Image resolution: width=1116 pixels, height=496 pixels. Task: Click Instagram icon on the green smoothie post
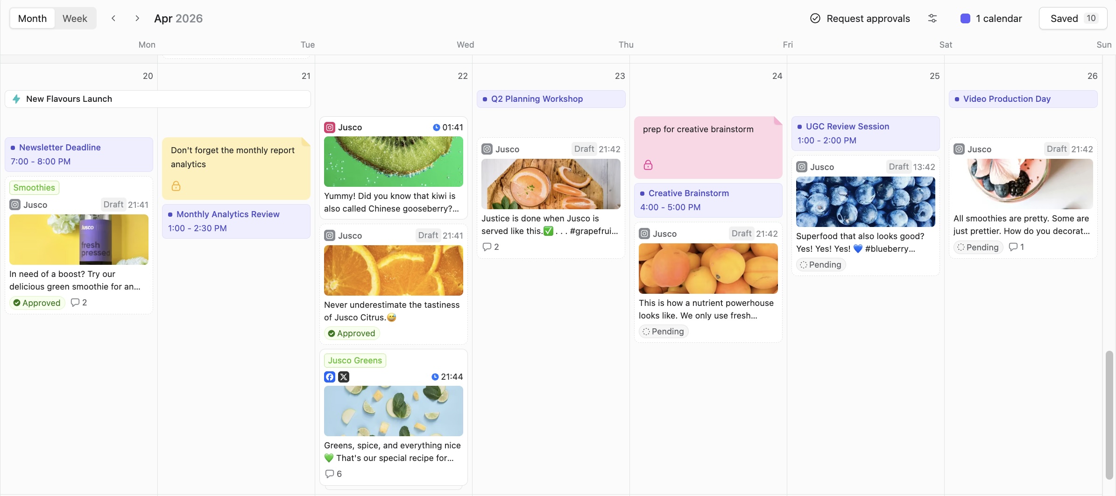[x=15, y=205]
